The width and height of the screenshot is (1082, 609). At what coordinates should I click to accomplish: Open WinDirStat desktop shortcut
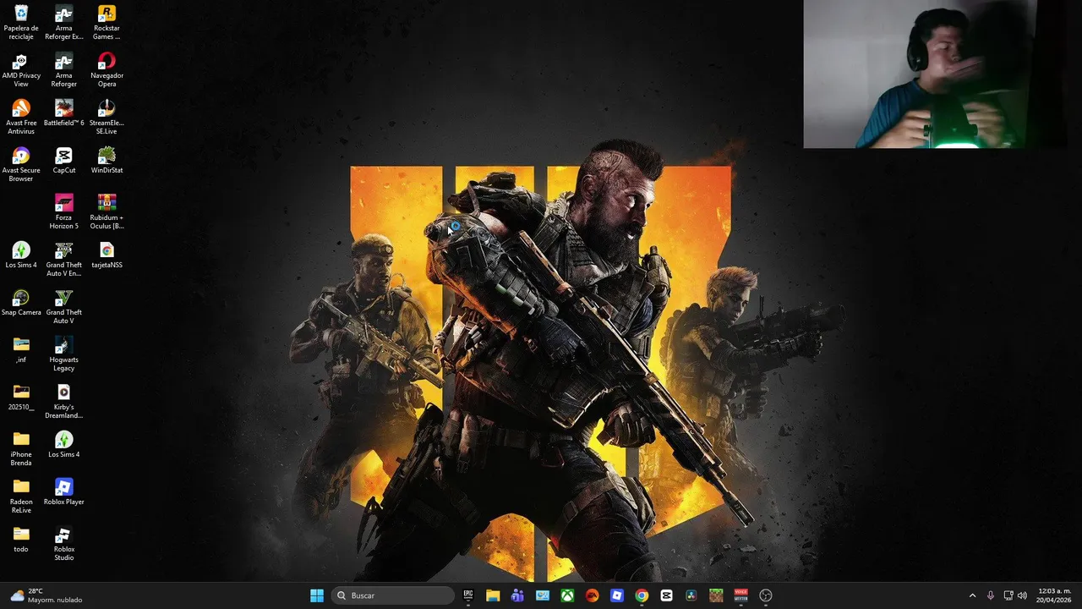click(x=107, y=160)
